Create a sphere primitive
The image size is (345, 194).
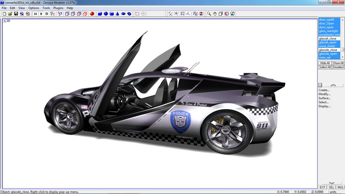[106, 14]
